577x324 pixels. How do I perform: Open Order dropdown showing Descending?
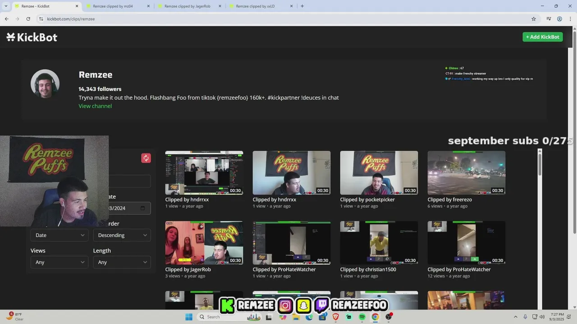coord(122,235)
